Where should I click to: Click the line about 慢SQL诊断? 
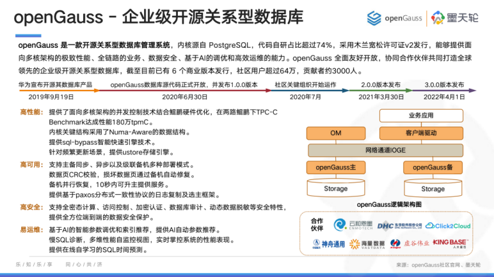pyautogui.click(x=142, y=240)
